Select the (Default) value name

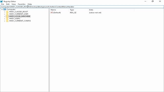[x=57, y=13]
